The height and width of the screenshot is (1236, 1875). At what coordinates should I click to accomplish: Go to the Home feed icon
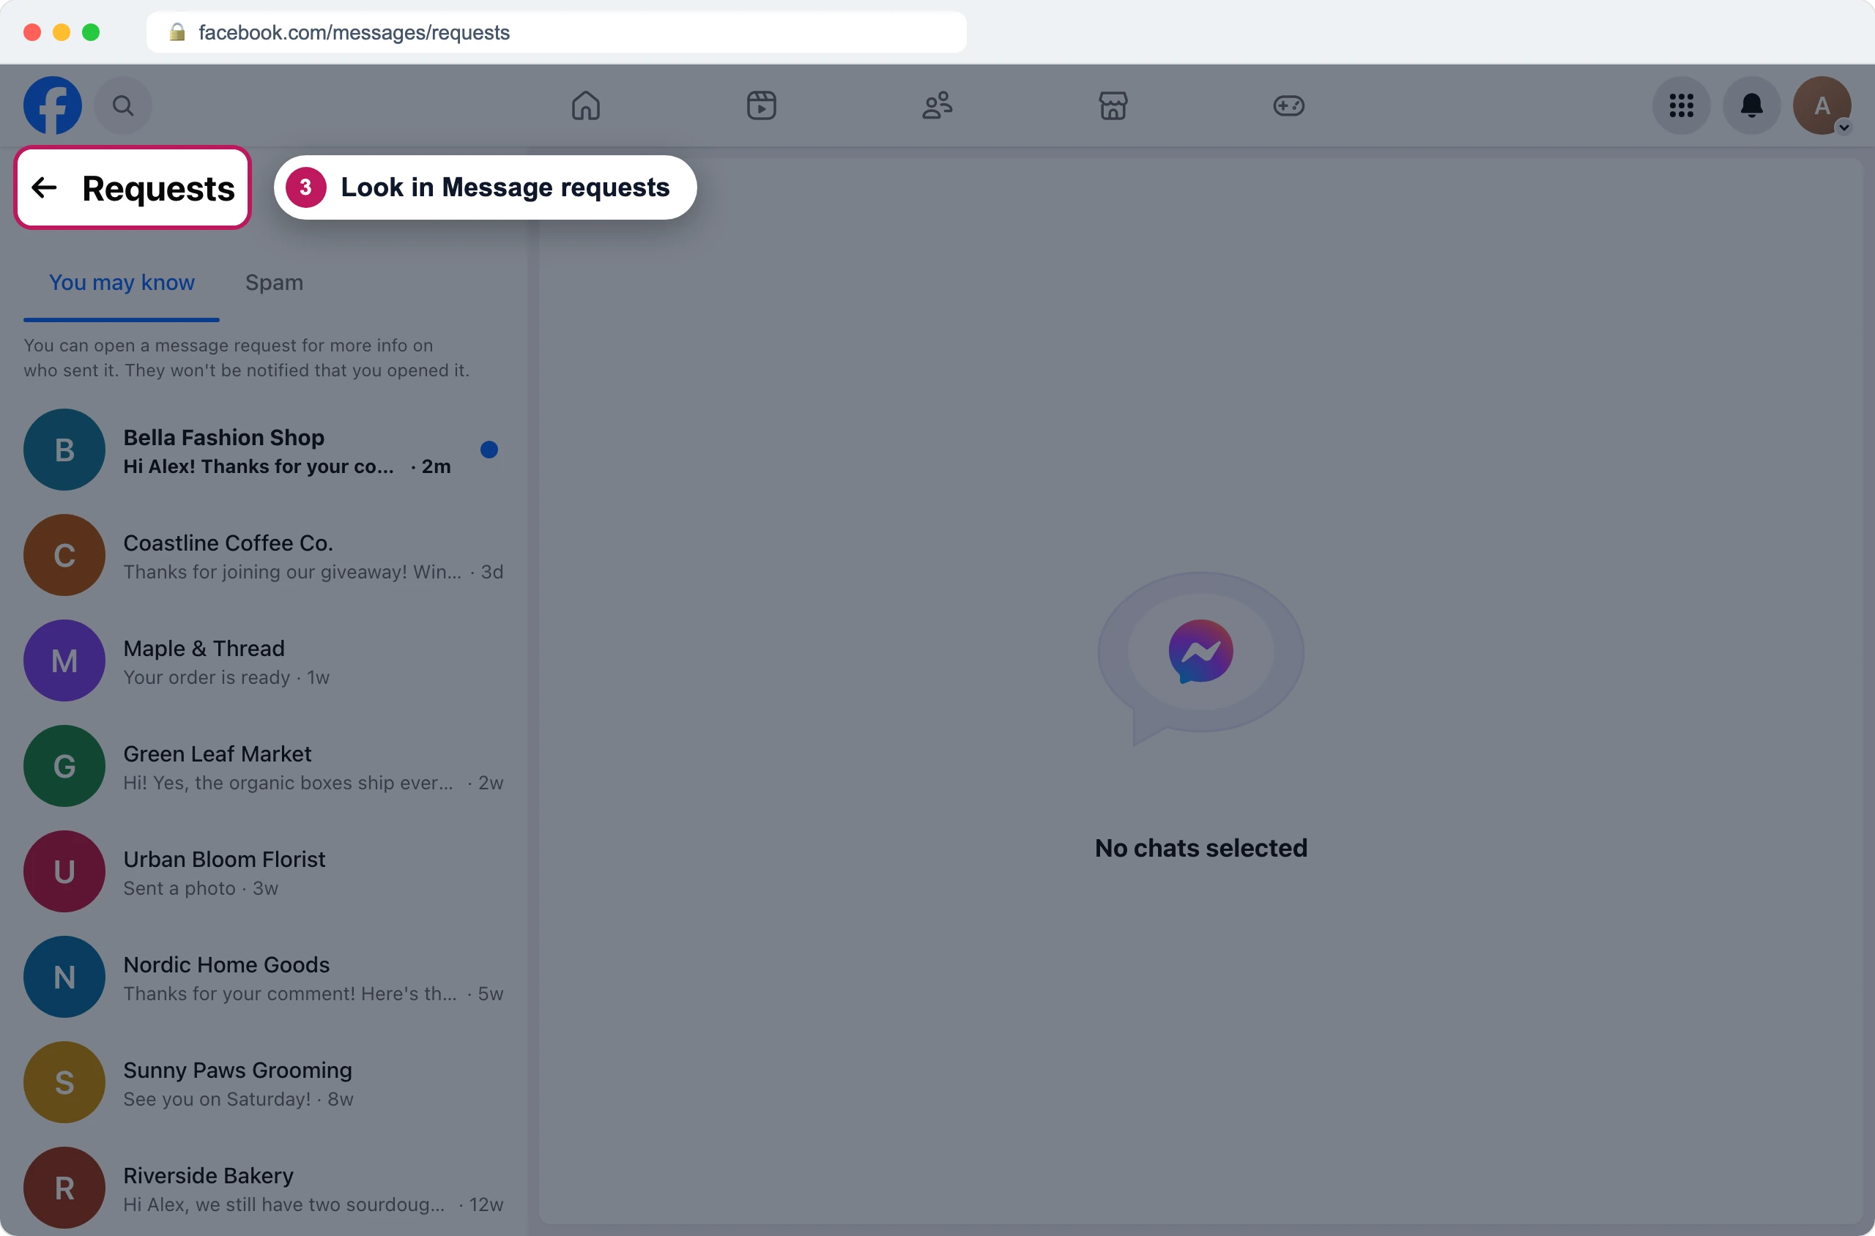tap(586, 105)
